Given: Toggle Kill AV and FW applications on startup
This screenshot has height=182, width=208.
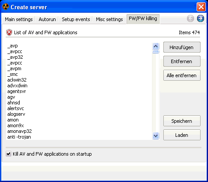Looking at the screenshot, I should coord(8,154).
